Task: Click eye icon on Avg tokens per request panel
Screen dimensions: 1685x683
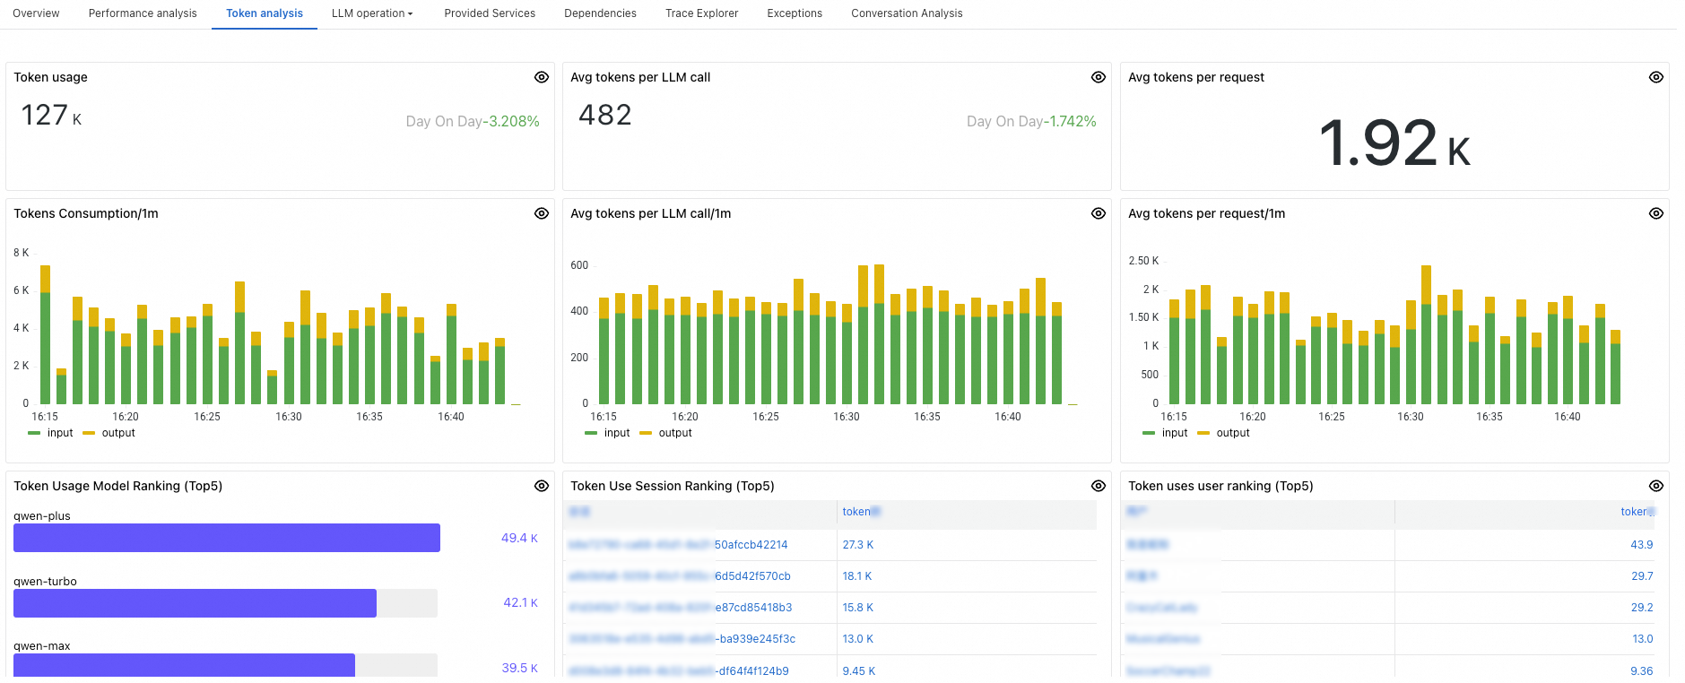Action: tap(1656, 77)
